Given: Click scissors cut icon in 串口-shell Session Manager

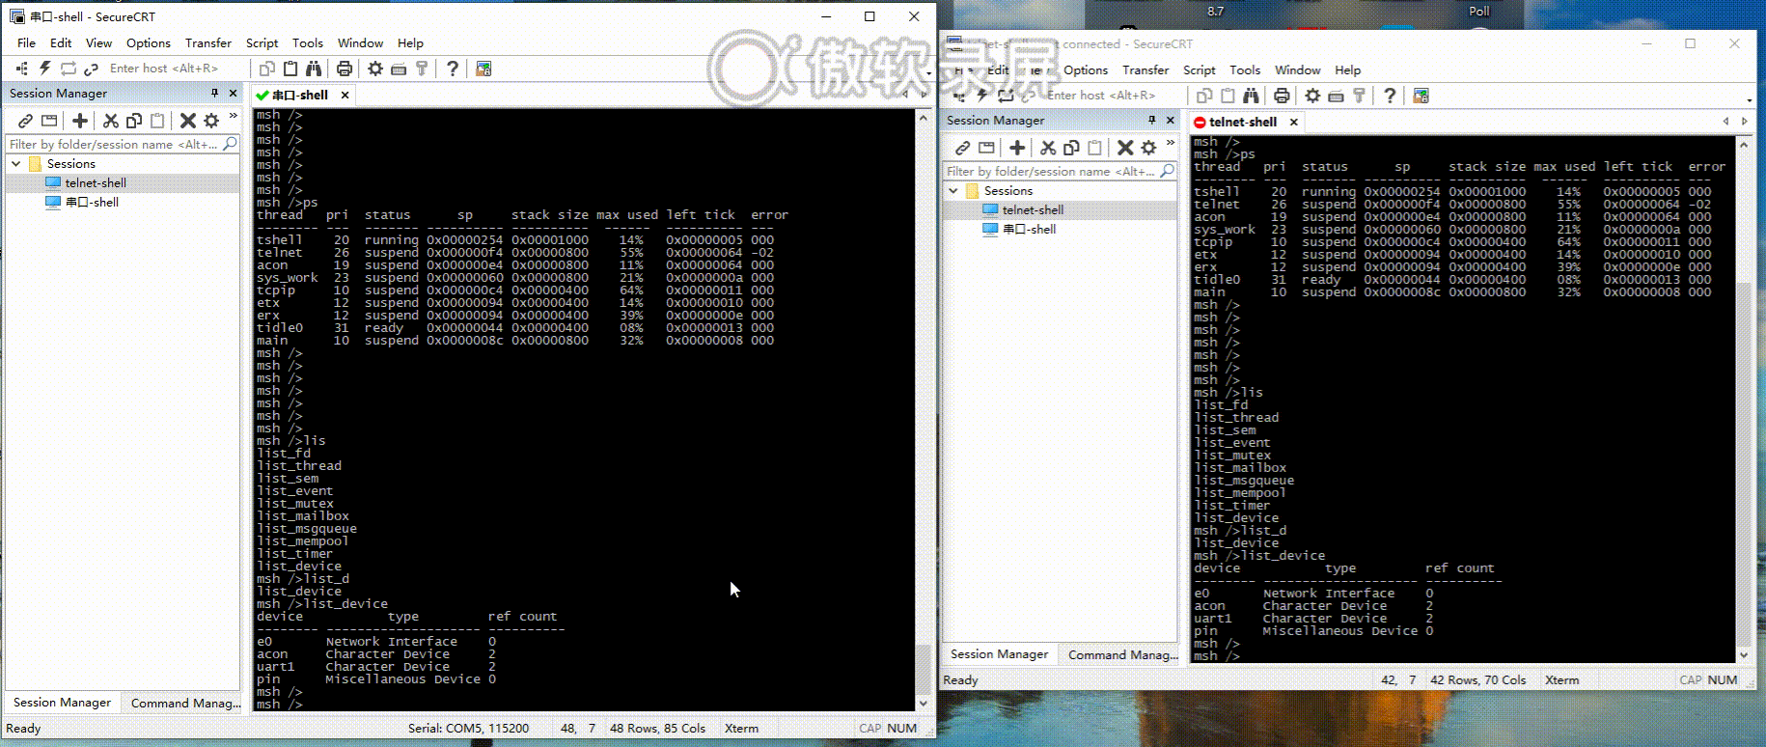Looking at the screenshot, I should (x=111, y=121).
